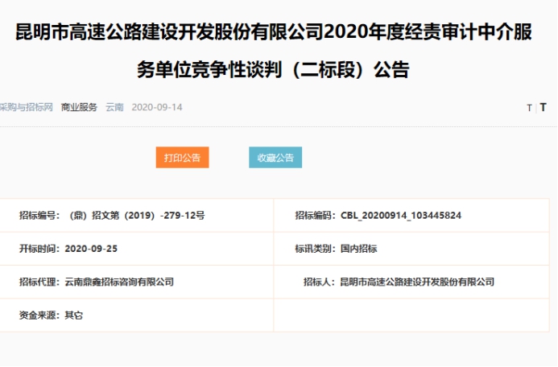Click the tenderee 昆明市高速公路建设开发股份有限公司 in the table
Viewport: 558px width, 367px height.
[417, 282]
